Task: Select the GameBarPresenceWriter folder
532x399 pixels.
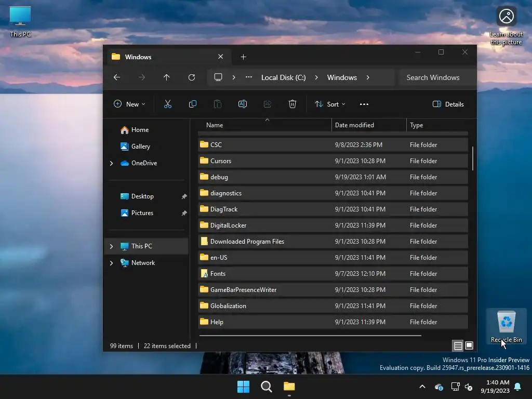Action: pos(333,290)
